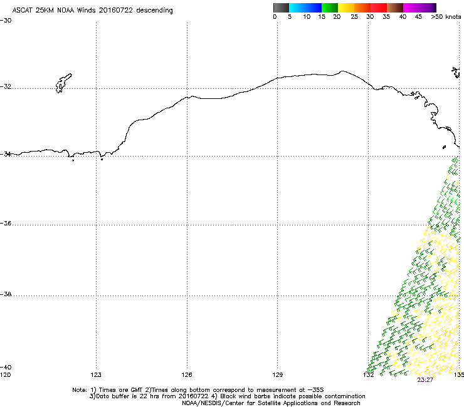
Task: Click the dark purple legend end near >50
Action: pos(433,8)
